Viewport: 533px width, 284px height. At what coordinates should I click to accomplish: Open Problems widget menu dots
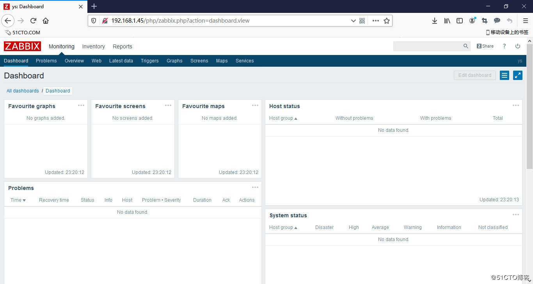pos(255,187)
